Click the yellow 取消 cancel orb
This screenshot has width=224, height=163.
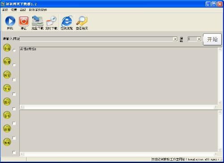pyautogui.click(x=7, y=61)
